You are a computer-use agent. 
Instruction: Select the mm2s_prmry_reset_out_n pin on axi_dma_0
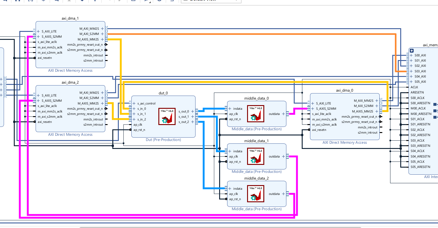coord(359,116)
